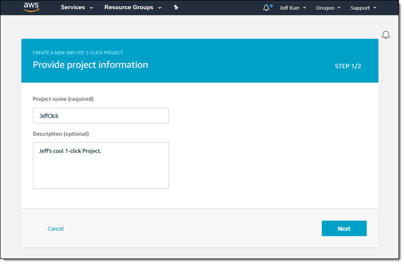Open notifications bell in top navigation bar
The image size is (404, 264).
pos(266,7)
